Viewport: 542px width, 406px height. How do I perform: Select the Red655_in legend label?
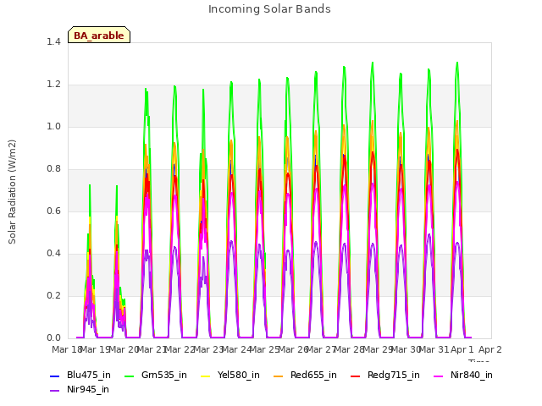point(313,376)
